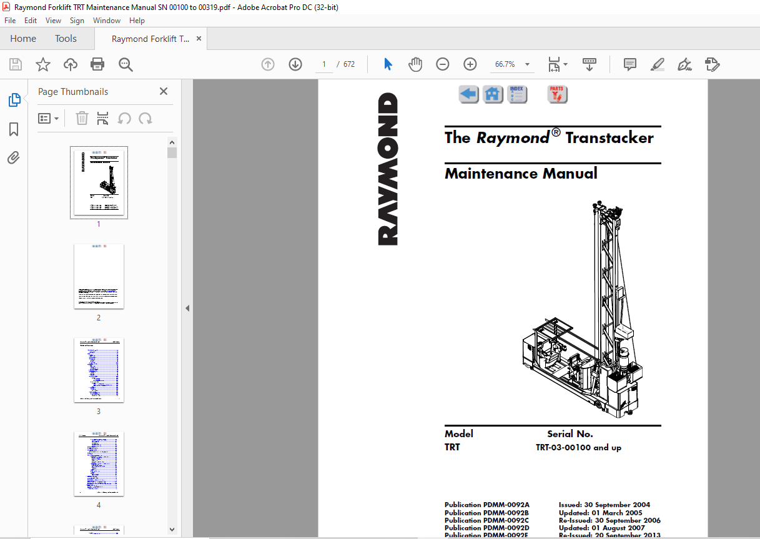
Task: Close the Page Thumbnails panel
Action: (x=164, y=91)
